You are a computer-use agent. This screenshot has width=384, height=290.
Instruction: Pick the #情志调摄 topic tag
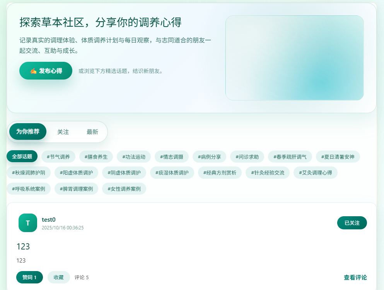[172, 157]
